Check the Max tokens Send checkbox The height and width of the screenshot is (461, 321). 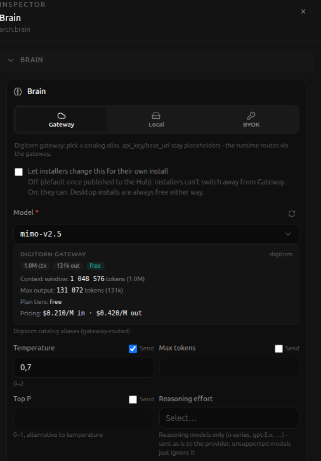[x=278, y=348]
